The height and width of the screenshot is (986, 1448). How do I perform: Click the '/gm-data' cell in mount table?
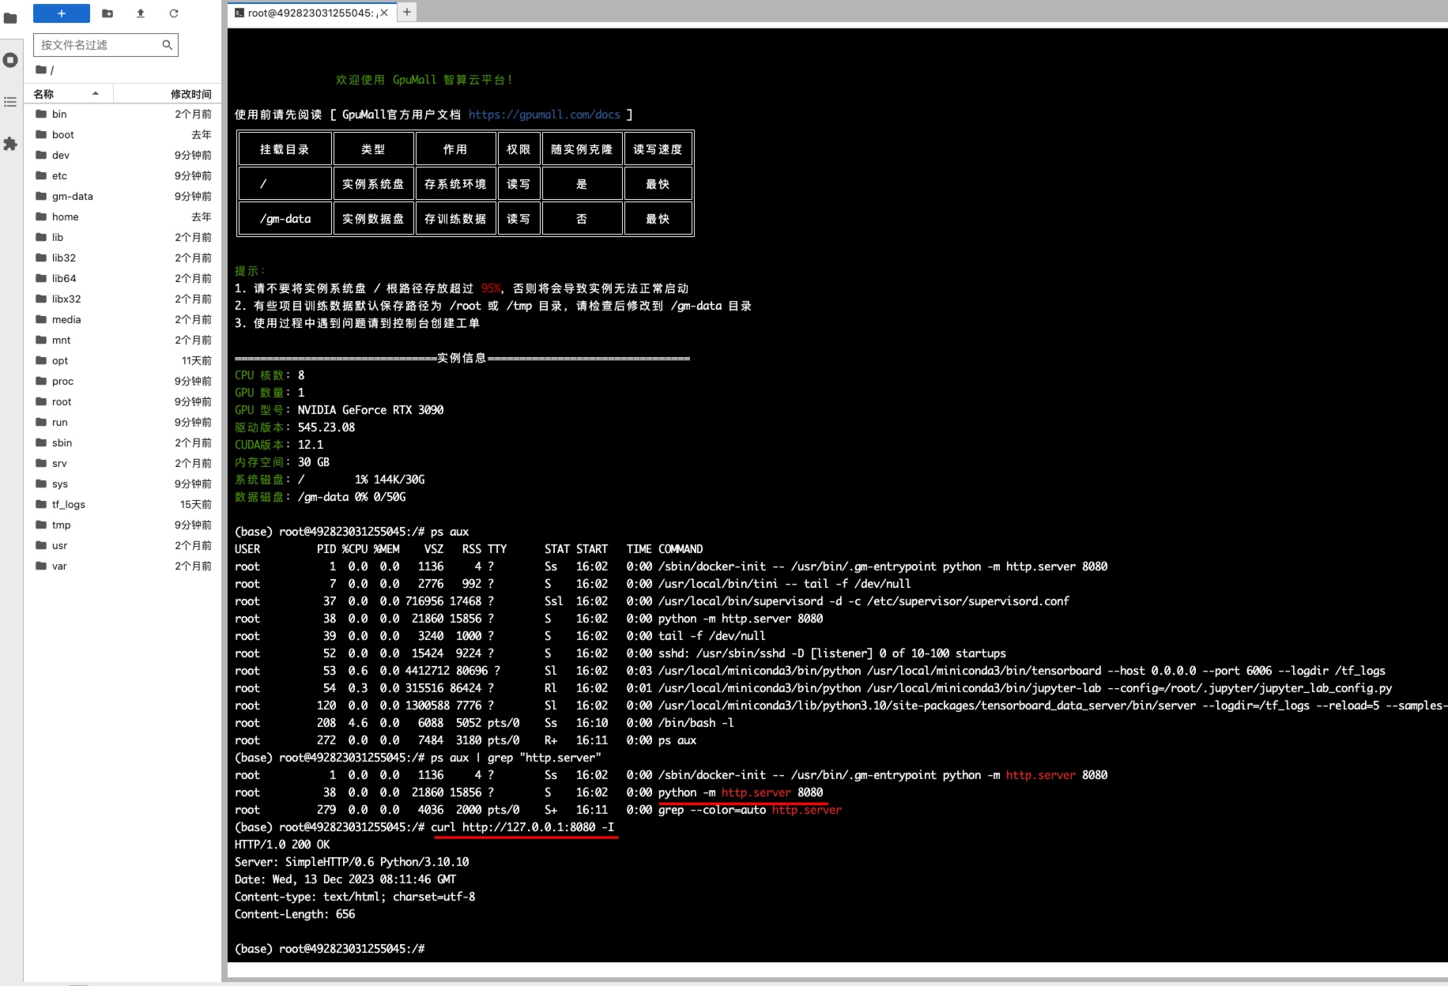285,219
